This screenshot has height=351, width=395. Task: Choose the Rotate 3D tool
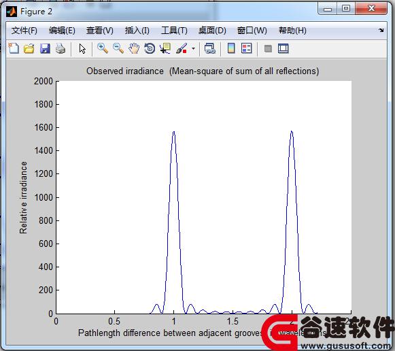(x=150, y=48)
